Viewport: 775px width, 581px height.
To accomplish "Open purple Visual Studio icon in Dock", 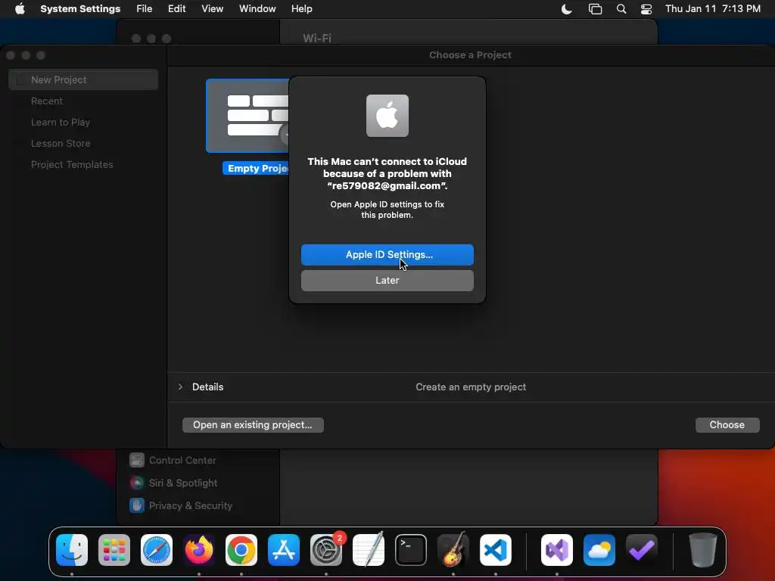I will tap(557, 550).
